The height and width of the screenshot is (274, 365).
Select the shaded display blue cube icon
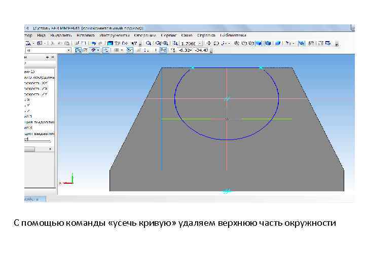tap(259, 43)
